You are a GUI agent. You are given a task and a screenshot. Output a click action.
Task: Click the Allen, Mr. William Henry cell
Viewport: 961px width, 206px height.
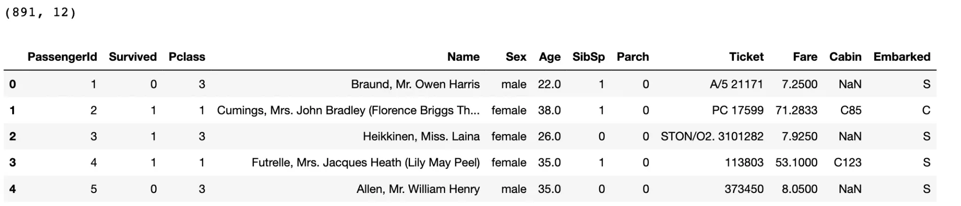418,189
